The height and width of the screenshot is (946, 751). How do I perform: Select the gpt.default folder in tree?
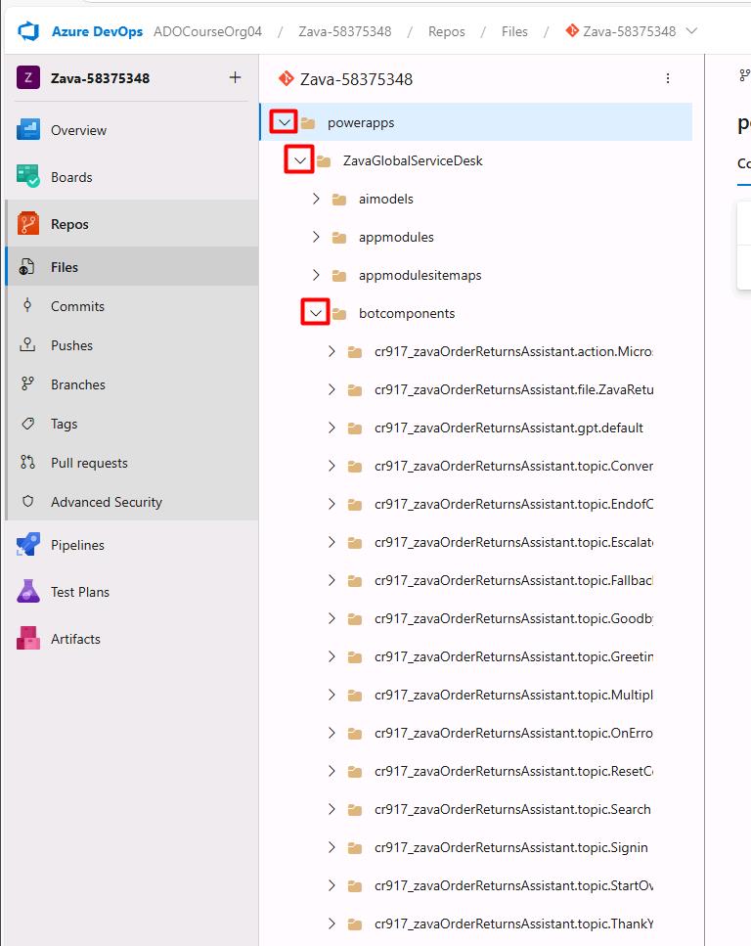[x=508, y=428]
